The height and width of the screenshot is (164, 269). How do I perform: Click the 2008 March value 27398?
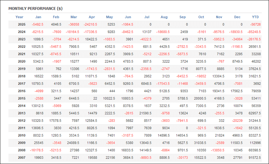[74, 150]
